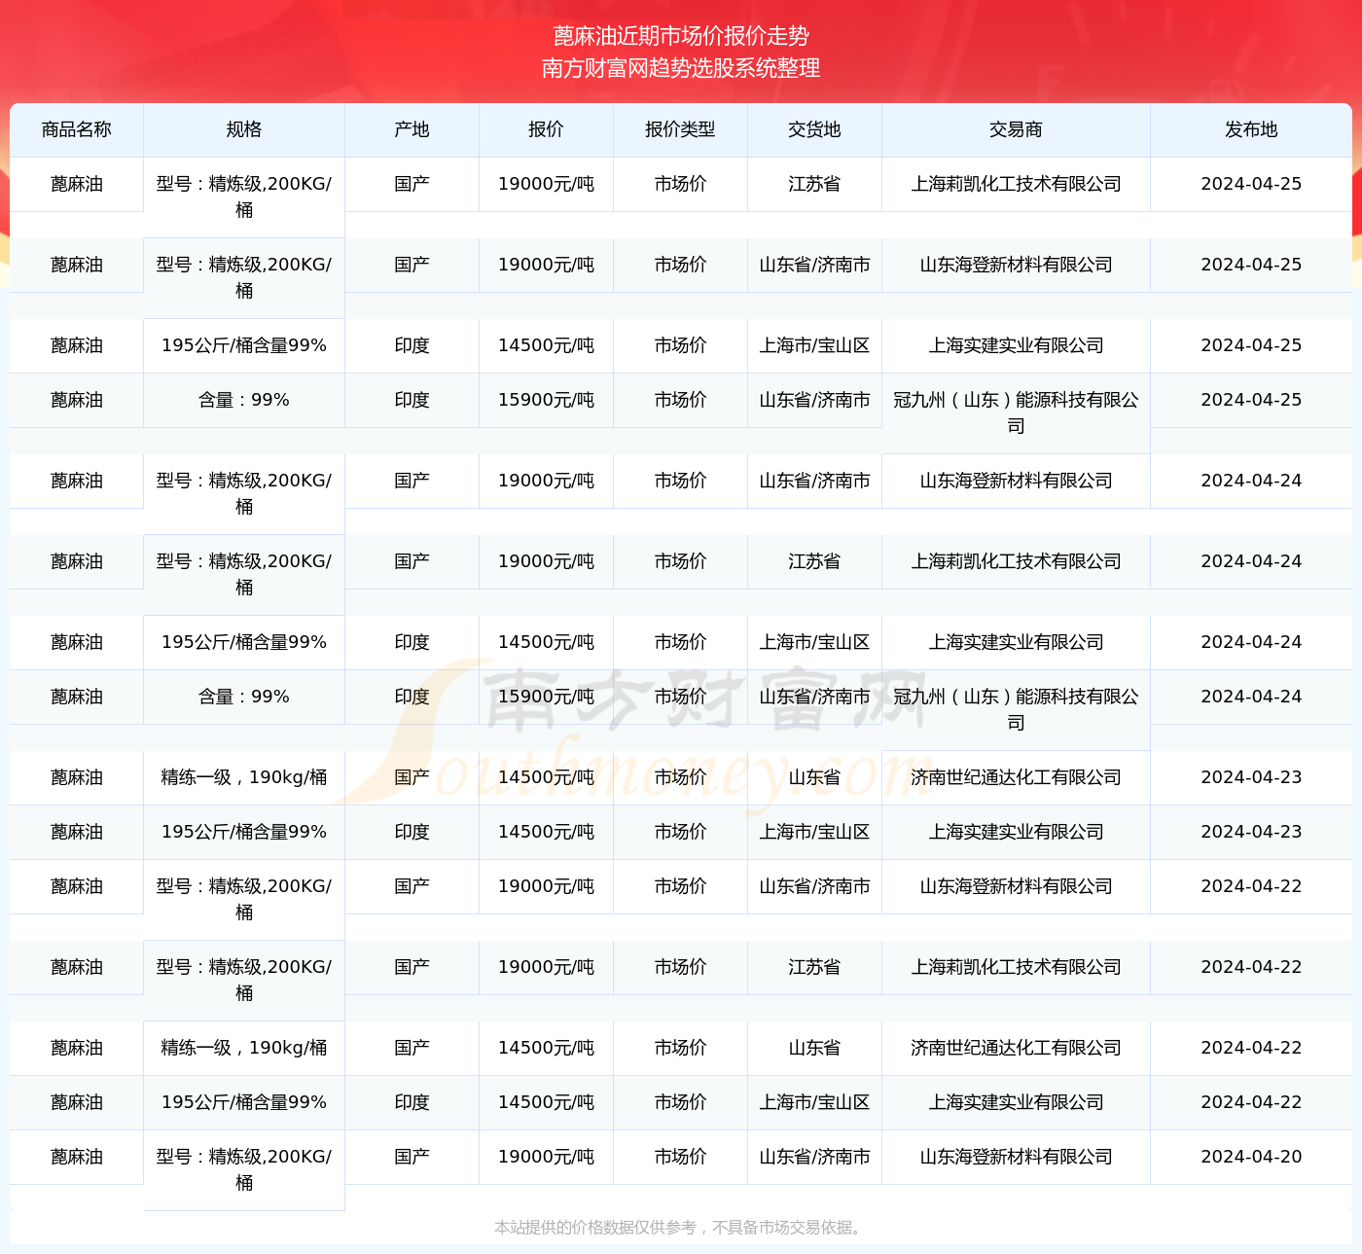Click 江苏省 in the 2024-04-22 row
The height and width of the screenshot is (1254, 1362).
[x=814, y=967]
